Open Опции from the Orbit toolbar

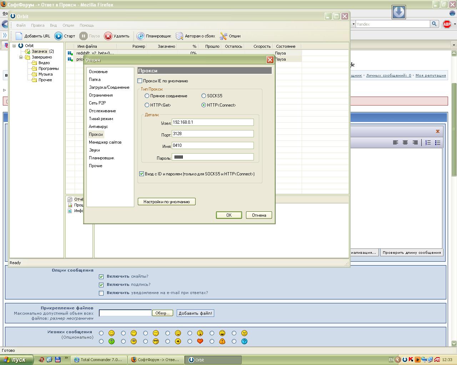pos(224,36)
